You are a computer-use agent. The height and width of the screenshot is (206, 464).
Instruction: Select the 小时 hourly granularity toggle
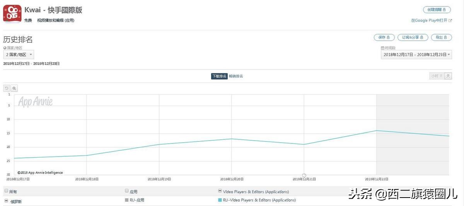click(x=437, y=76)
